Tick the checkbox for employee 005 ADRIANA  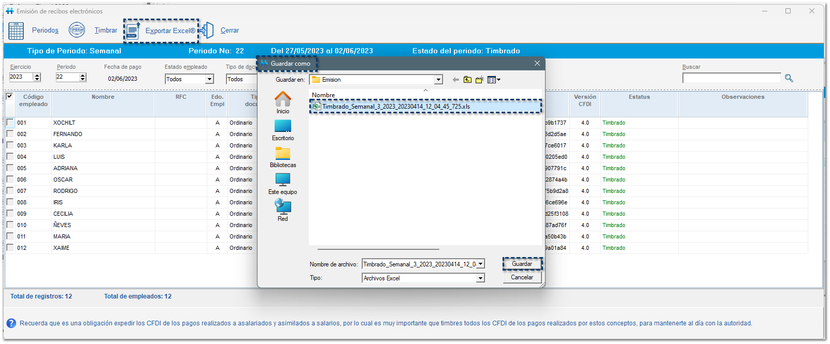pos(10,168)
